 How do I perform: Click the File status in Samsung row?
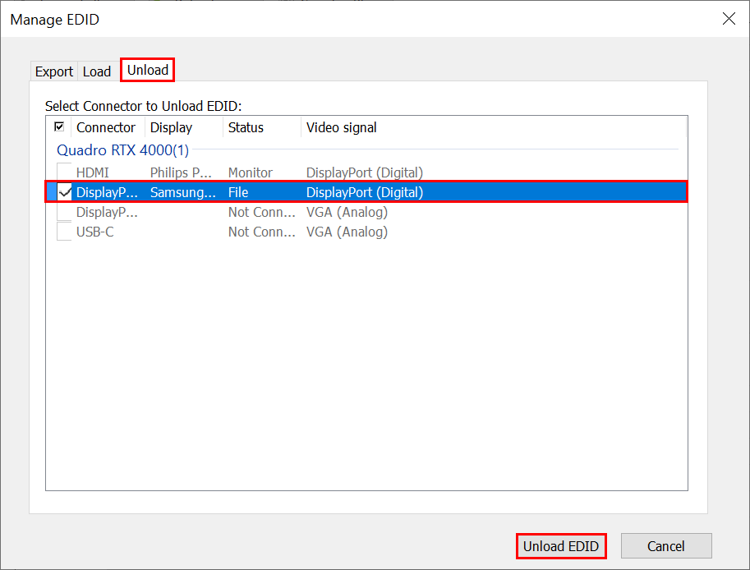[238, 192]
